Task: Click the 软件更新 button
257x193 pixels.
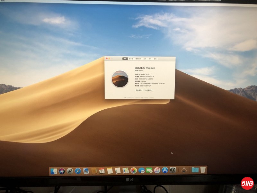Action: pyautogui.click(x=148, y=90)
